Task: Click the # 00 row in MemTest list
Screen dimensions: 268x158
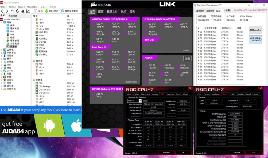Action: click(220, 32)
